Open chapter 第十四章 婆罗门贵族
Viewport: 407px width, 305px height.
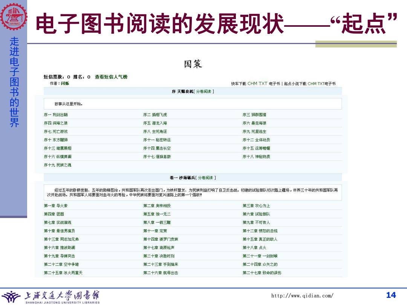tap(161, 239)
